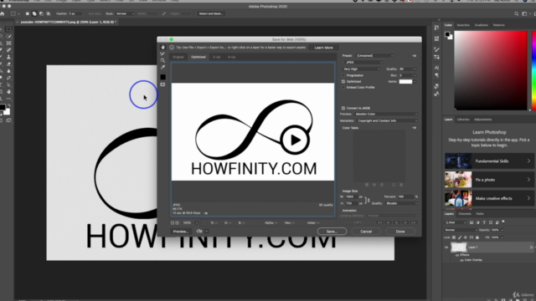Uncheck the Optimized checkbox
Viewport: 536px width, 301px height.
pos(343,82)
